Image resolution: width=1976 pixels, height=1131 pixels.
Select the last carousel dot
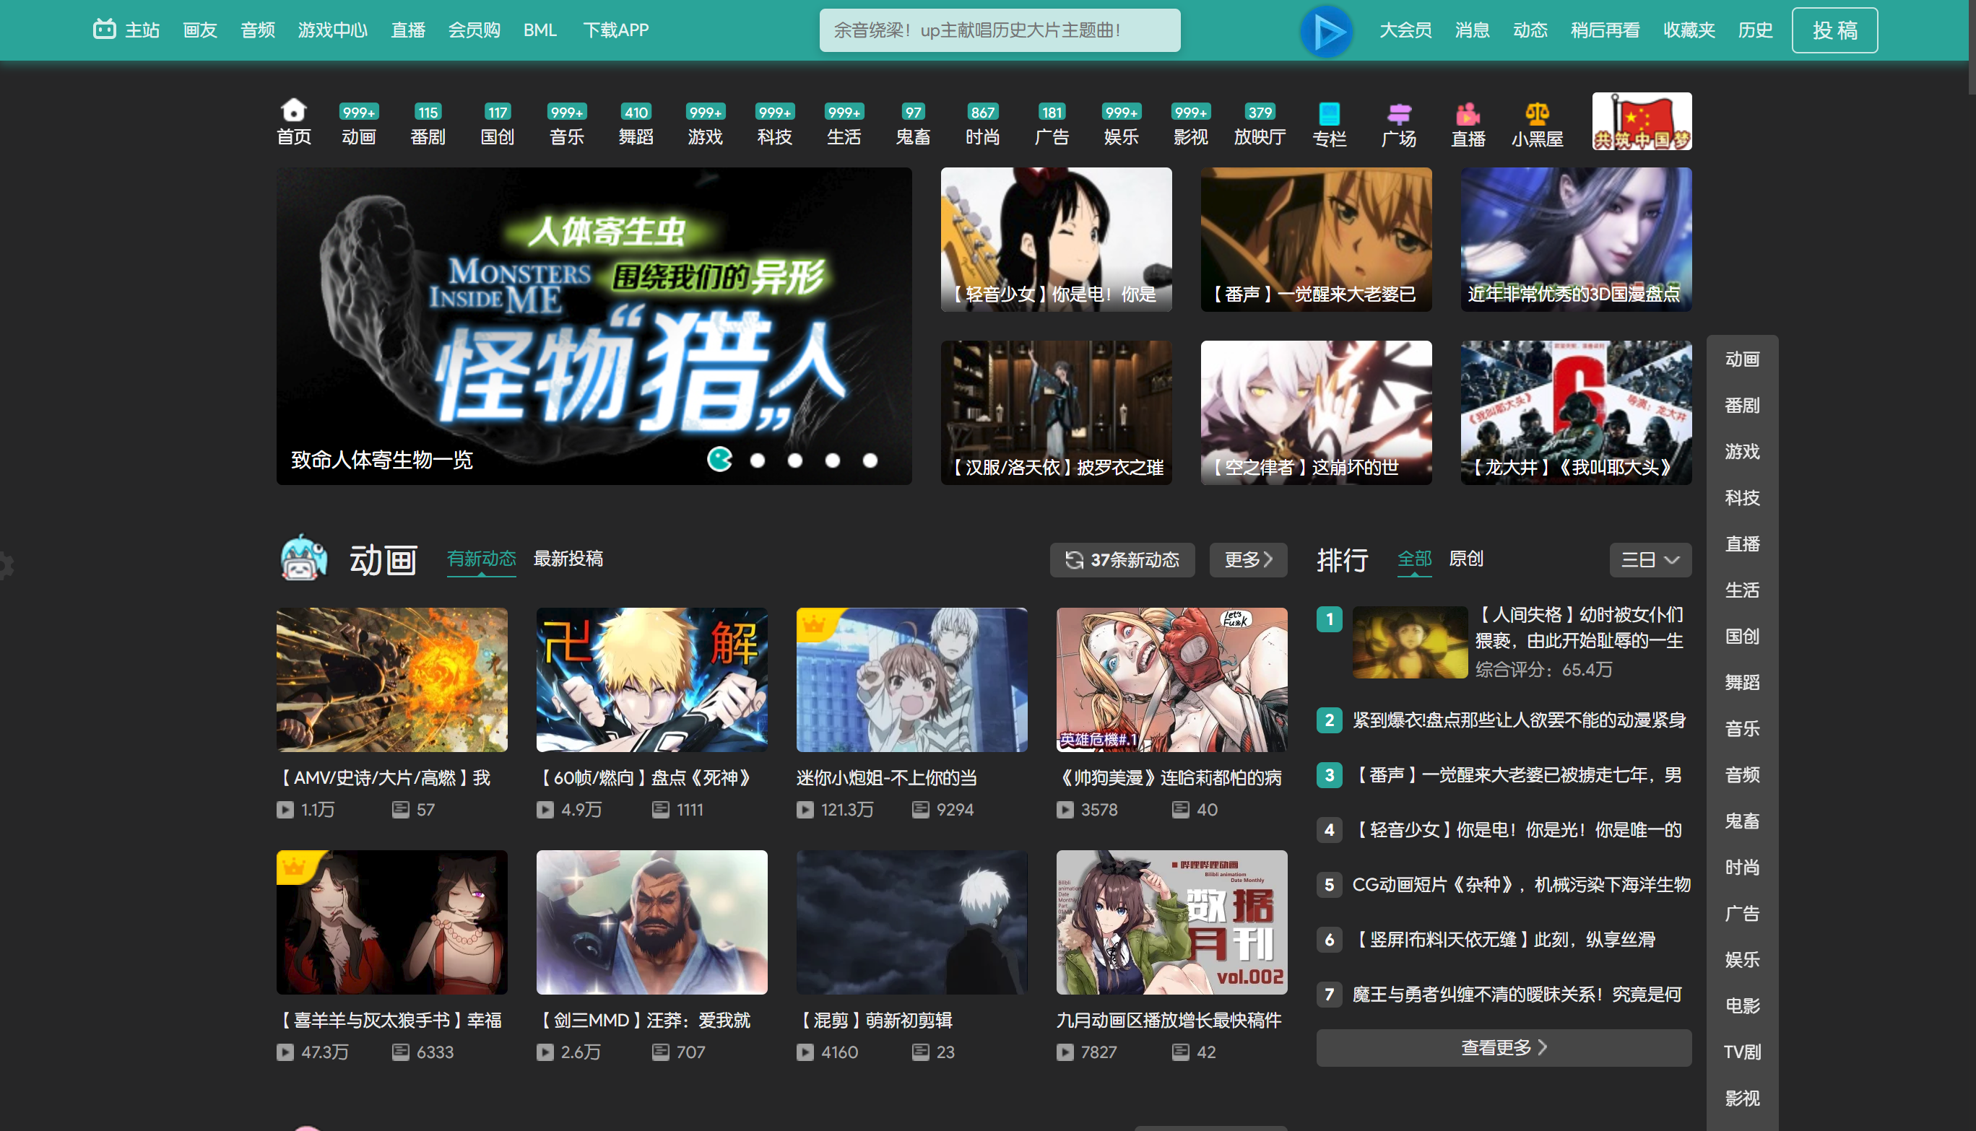point(870,460)
